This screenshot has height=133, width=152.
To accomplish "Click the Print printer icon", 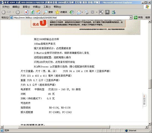I will point(86,12).
